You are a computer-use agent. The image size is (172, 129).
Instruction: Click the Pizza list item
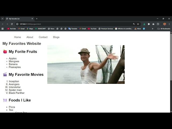(12, 107)
